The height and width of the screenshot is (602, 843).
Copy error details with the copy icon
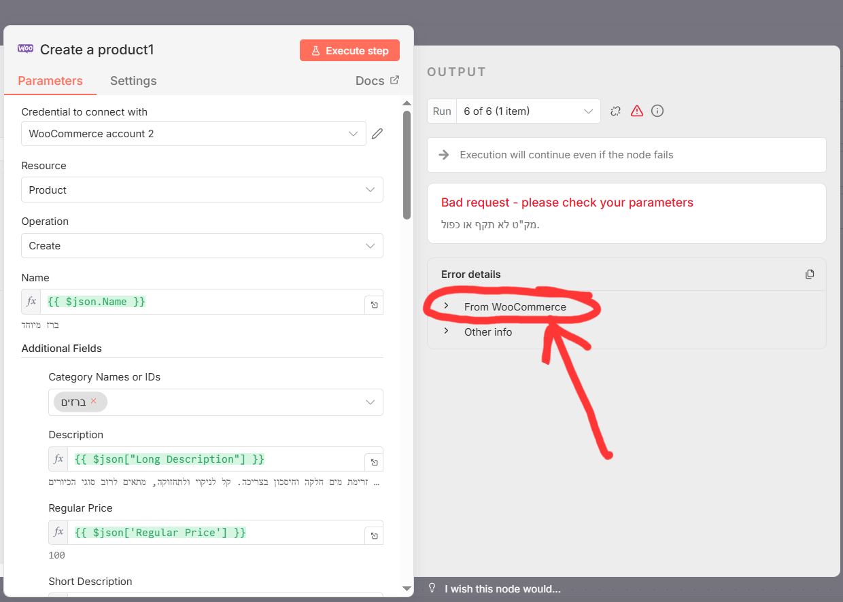pos(810,275)
